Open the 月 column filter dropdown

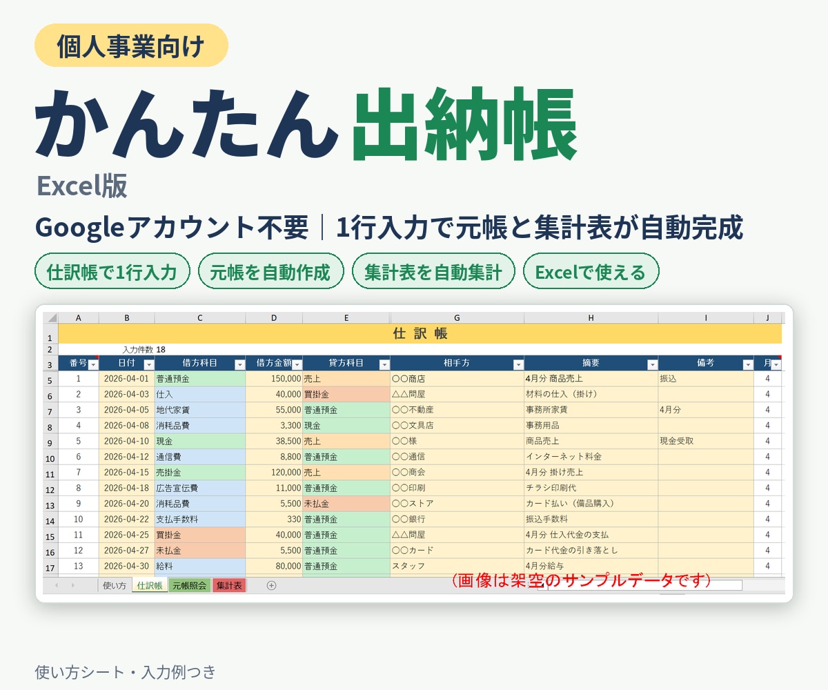tap(776, 364)
